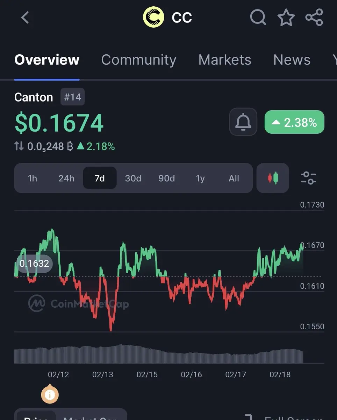Tap the green 2.38% change badge
This screenshot has width=337, height=420.
click(x=294, y=122)
